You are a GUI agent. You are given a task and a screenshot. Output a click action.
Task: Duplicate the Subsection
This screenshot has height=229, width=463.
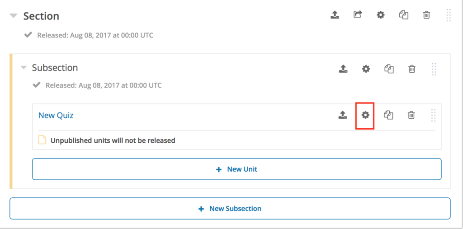[x=389, y=69]
